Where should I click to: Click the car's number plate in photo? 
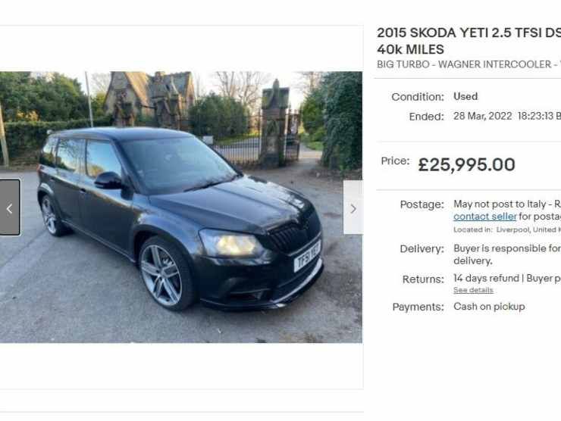click(x=307, y=256)
